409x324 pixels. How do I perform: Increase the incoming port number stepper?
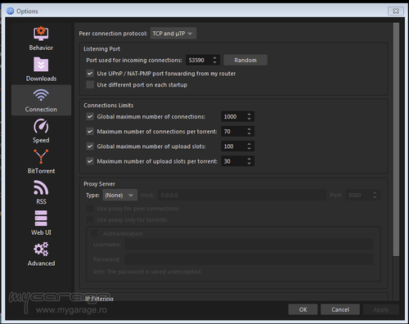tap(214, 57)
